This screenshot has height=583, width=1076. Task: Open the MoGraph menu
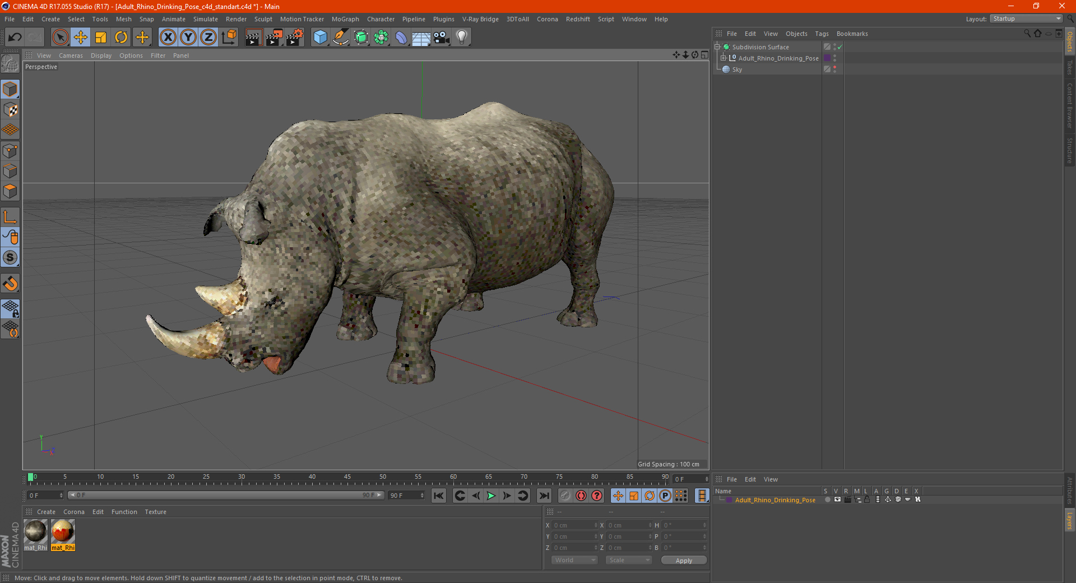[x=345, y=19]
